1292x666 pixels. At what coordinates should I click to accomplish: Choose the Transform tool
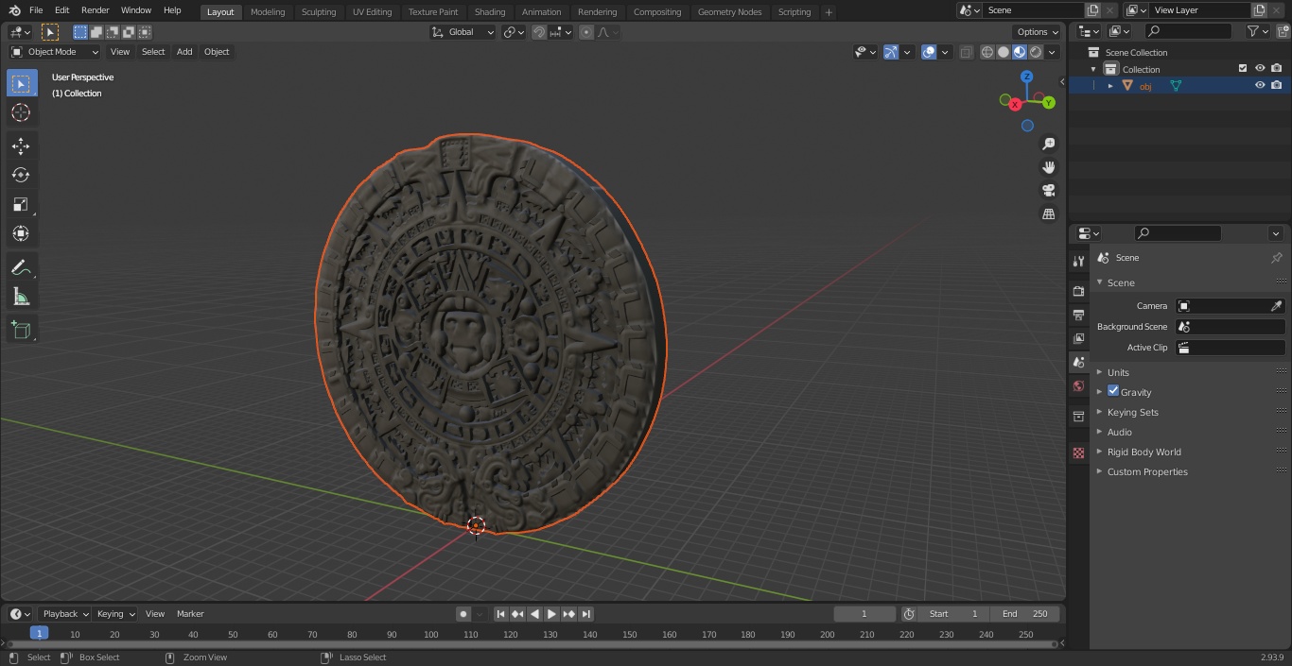pos(21,233)
